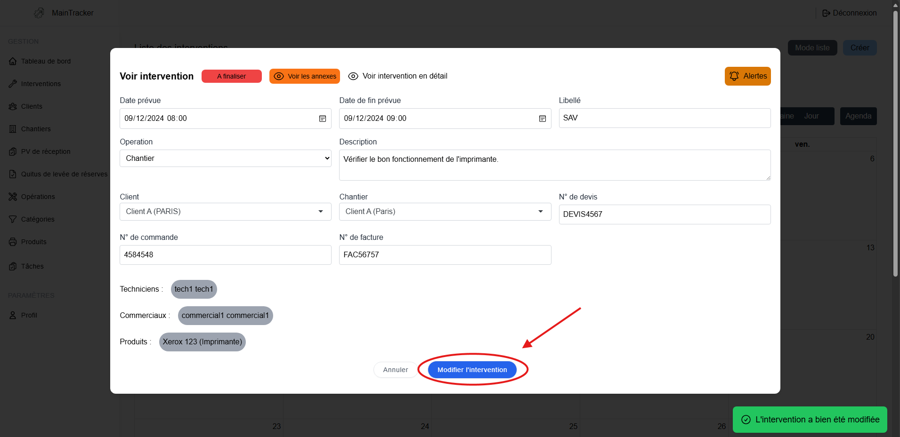900x437 pixels.
Task: Click the calendar icon in Date prévue
Action: (323, 119)
